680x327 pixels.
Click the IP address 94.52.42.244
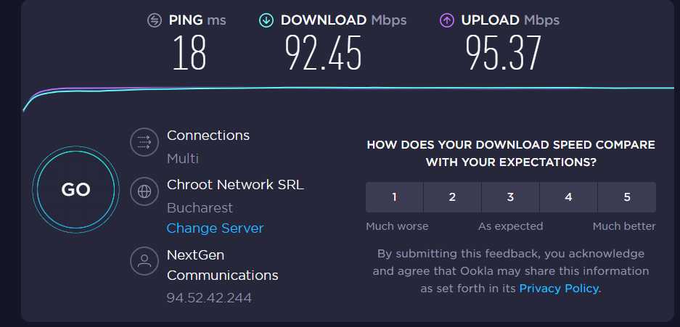(x=209, y=298)
